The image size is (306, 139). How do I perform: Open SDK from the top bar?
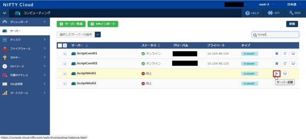[x=295, y=13]
